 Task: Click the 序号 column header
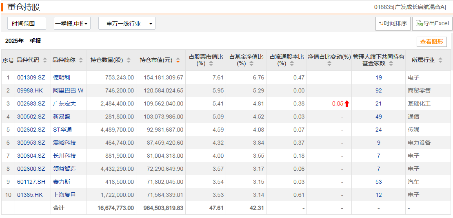tap(8, 60)
